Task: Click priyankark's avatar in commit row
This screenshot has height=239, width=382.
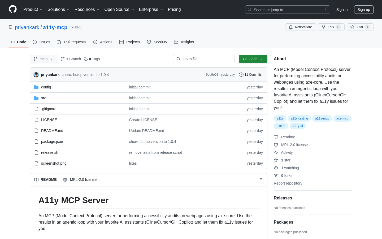Action: pyautogui.click(x=36, y=75)
